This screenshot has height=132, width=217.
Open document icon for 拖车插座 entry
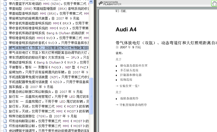point(5,87)
